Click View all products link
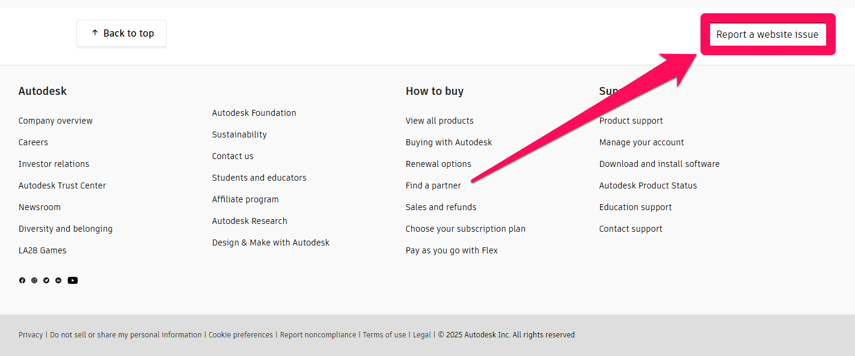The height and width of the screenshot is (356, 855). click(440, 121)
